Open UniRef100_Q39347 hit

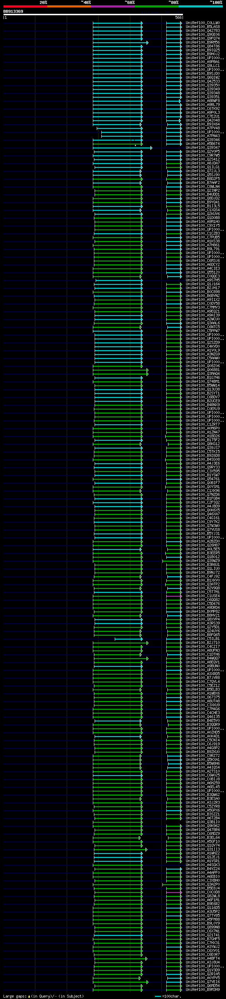203,147
